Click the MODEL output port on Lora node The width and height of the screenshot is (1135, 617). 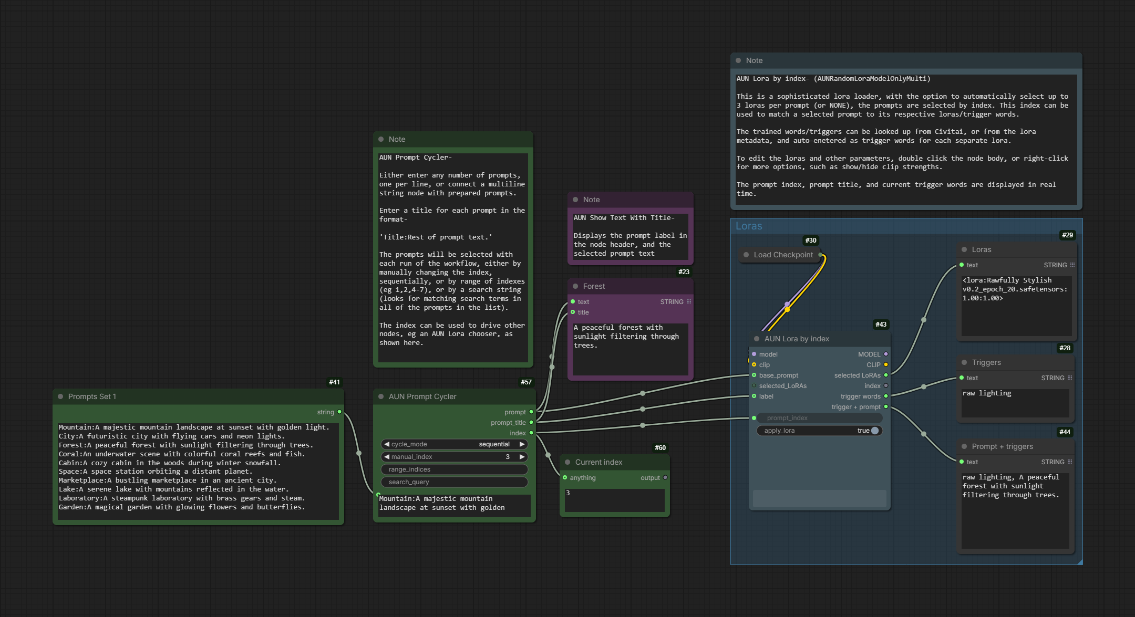pos(886,354)
